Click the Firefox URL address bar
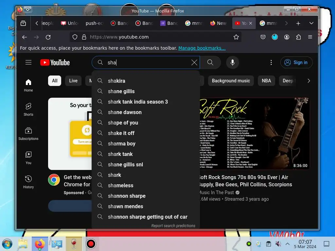 click(x=155, y=37)
